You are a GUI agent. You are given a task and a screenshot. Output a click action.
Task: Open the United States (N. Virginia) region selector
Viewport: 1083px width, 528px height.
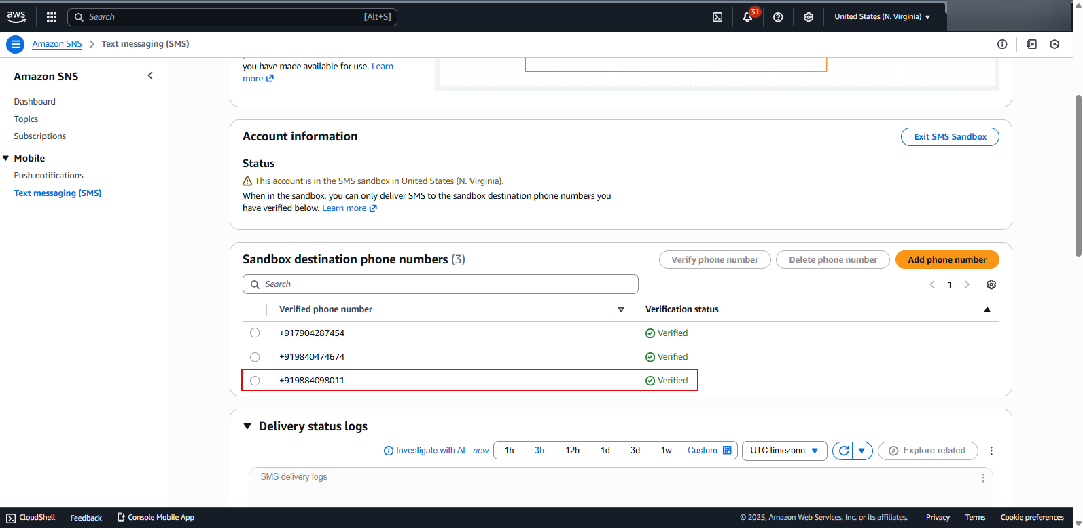click(882, 17)
